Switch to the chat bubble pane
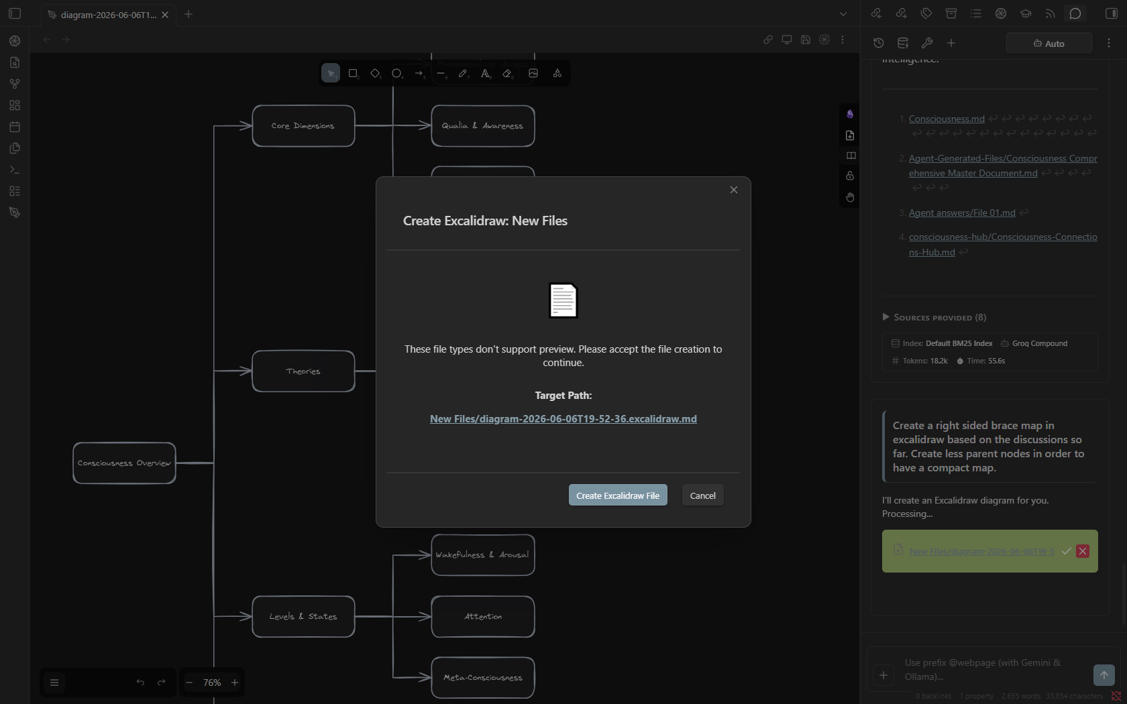 [1075, 13]
